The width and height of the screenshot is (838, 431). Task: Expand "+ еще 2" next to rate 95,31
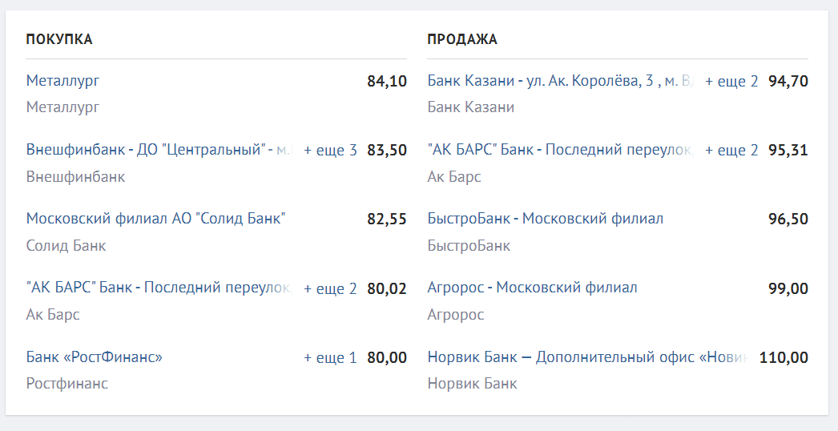[x=731, y=151]
